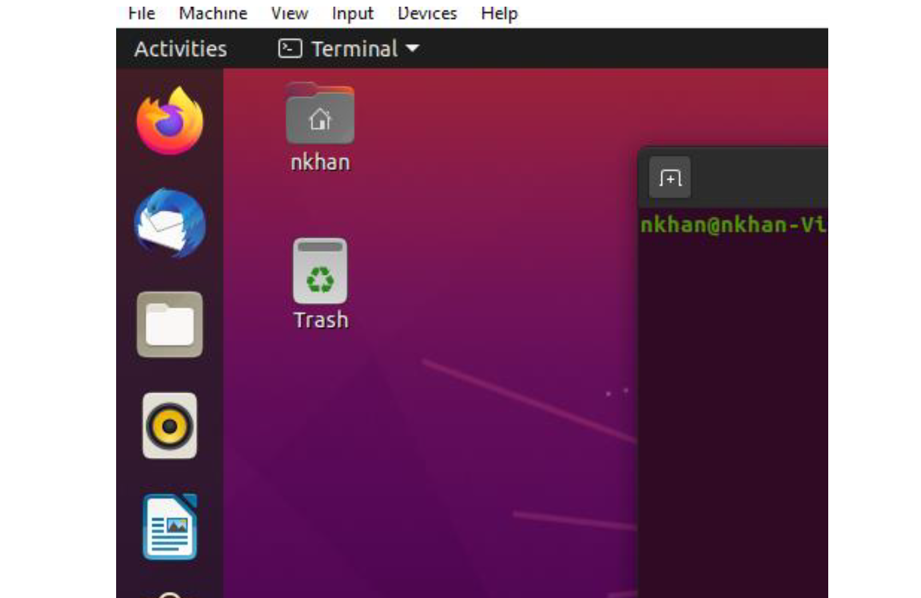Image resolution: width=921 pixels, height=598 pixels.
Task: Launch Rhythmbox music player from dock
Action: point(170,426)
